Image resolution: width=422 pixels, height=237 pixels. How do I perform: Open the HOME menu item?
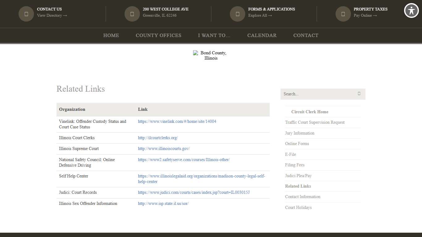pos(111,35)
